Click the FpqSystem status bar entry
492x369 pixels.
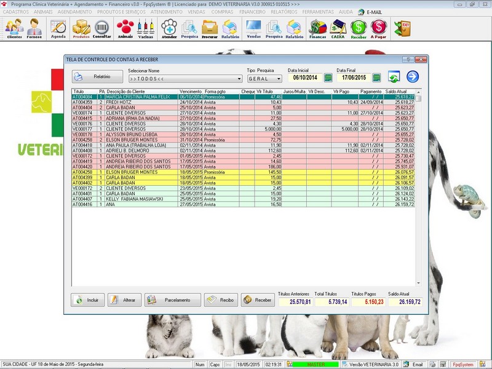tap(463, 364)
